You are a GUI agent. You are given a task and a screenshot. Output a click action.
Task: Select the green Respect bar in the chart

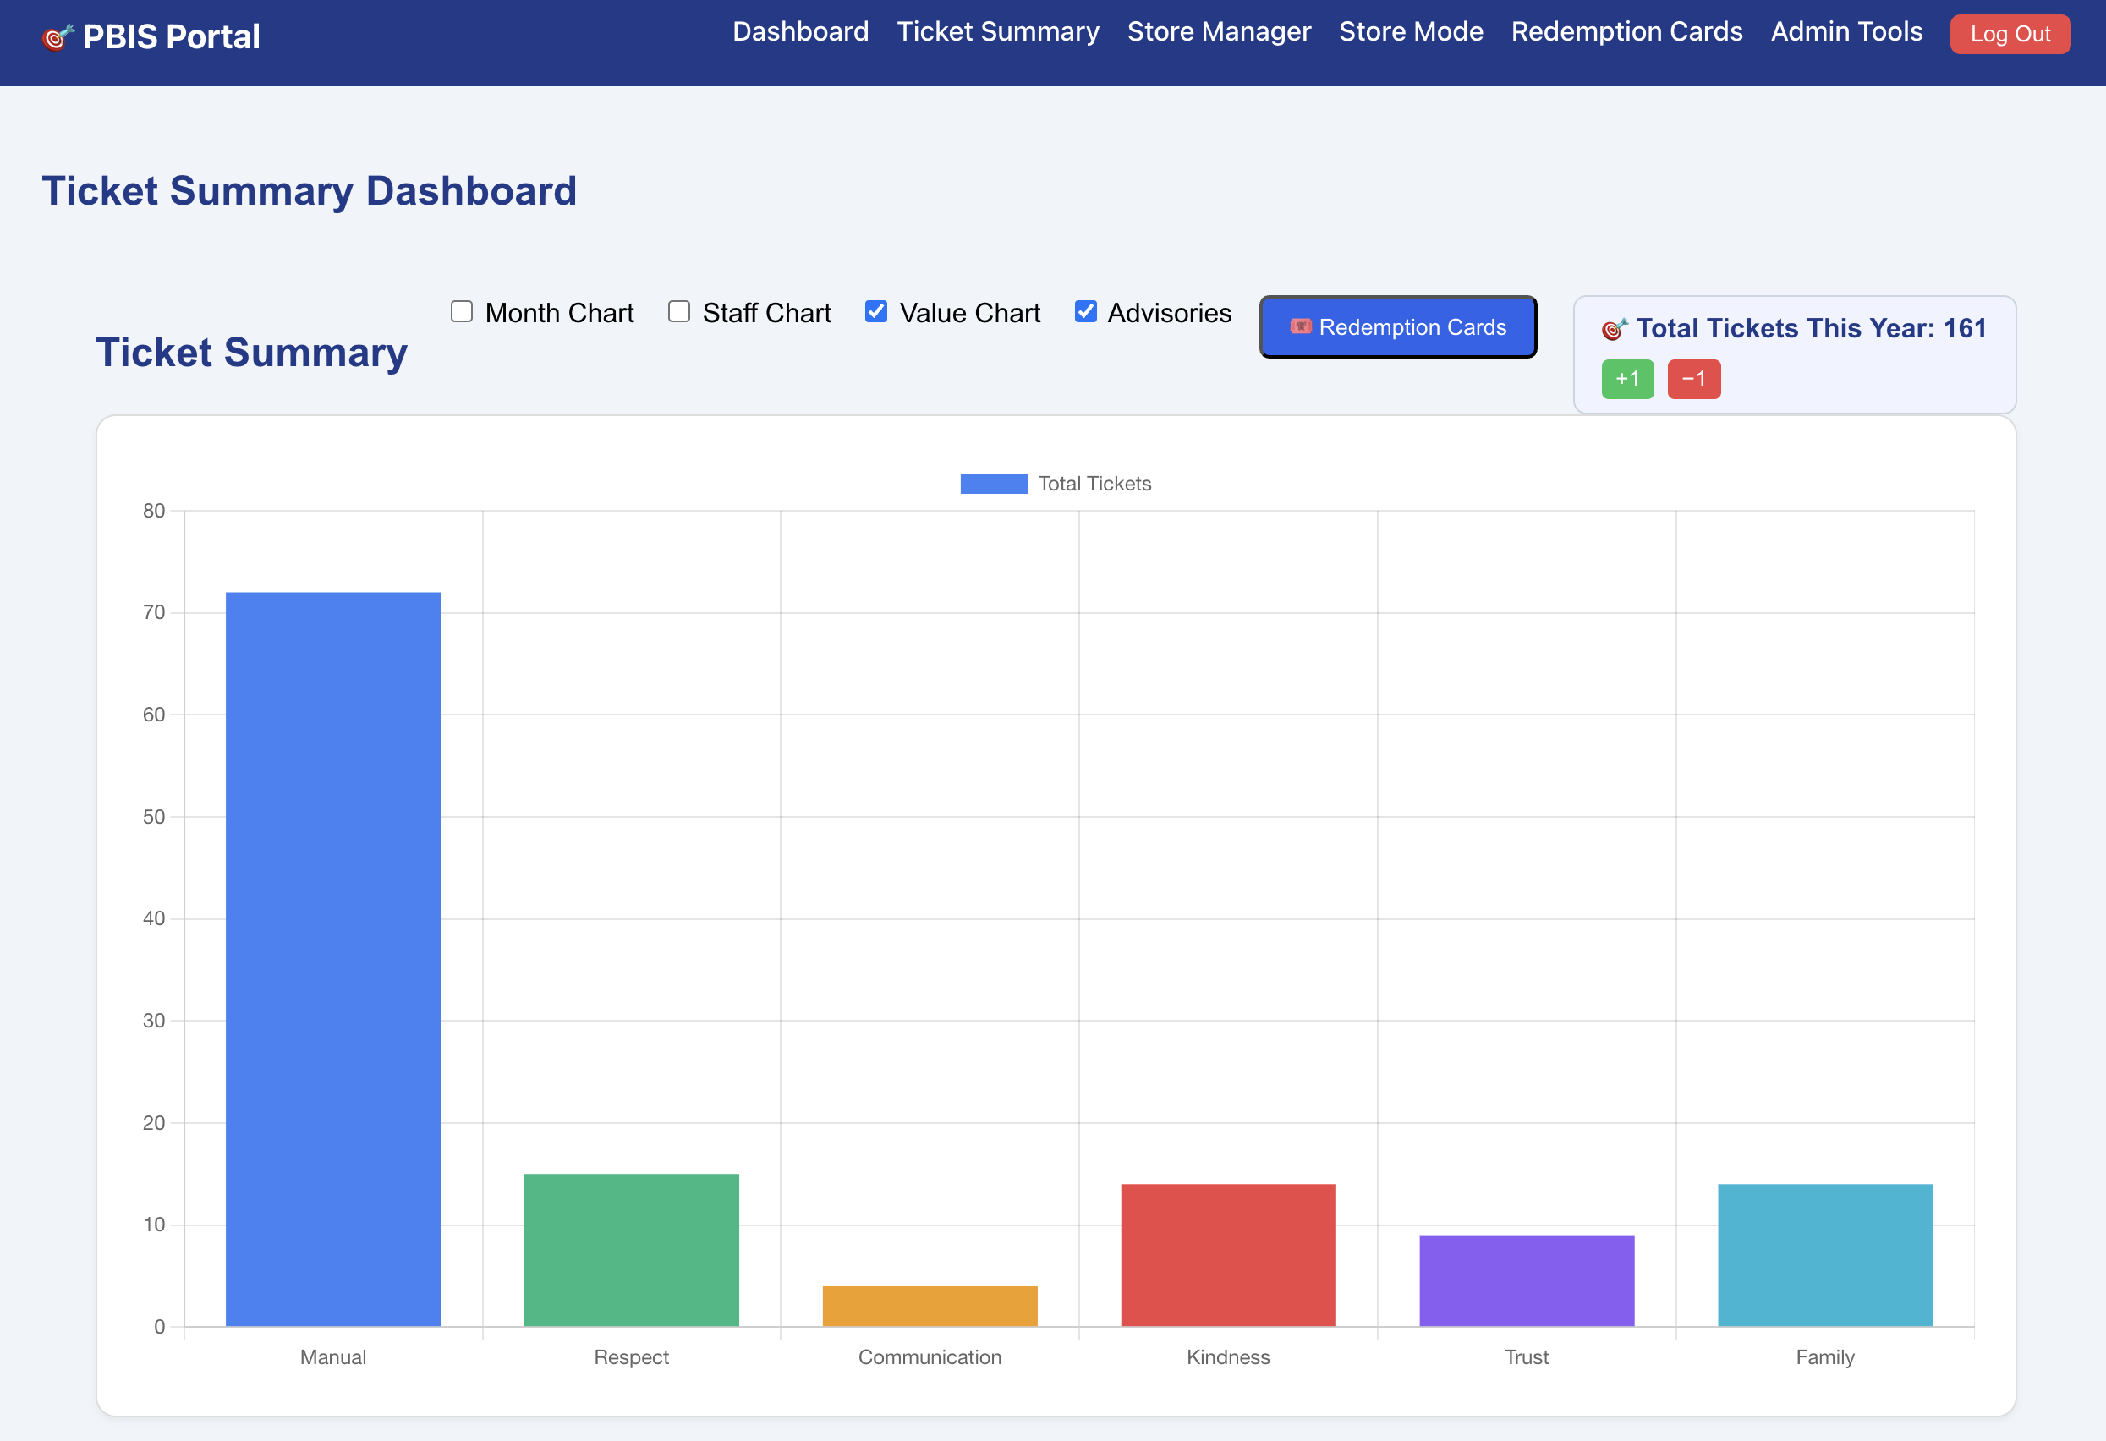pyautogui.click(x=632, y=1250)
